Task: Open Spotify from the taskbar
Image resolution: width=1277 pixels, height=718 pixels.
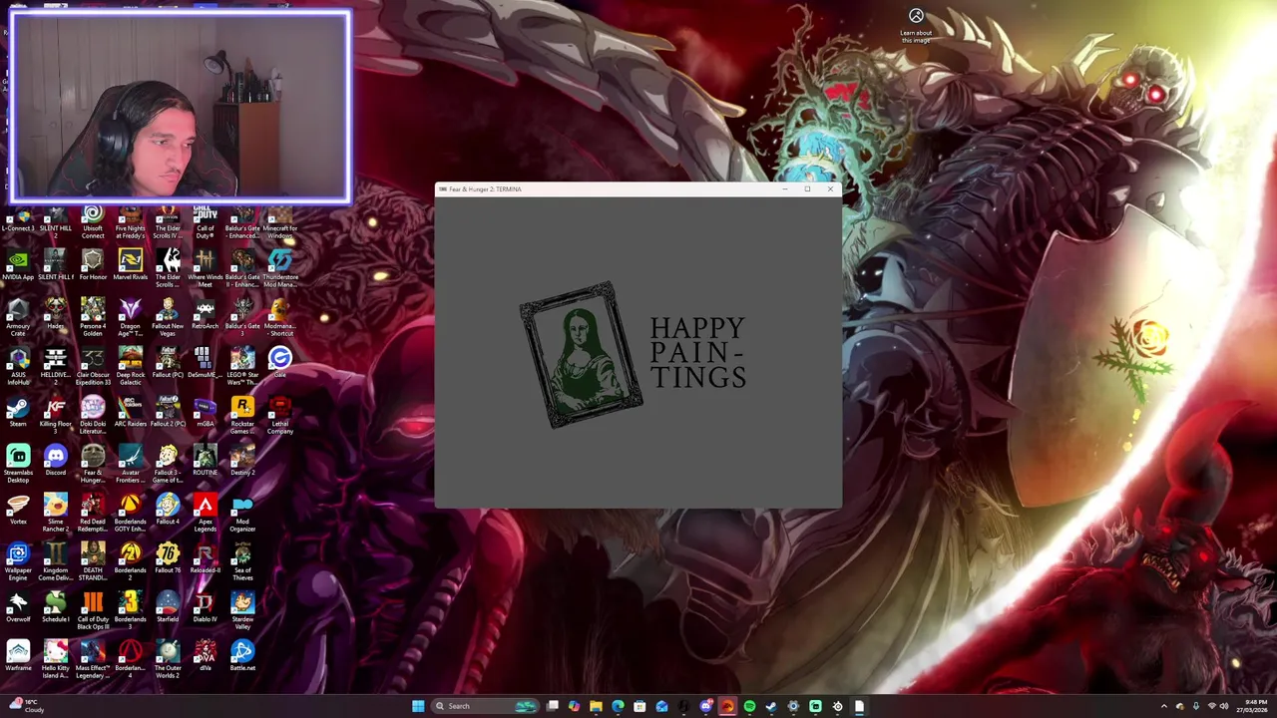Action: 749,706
